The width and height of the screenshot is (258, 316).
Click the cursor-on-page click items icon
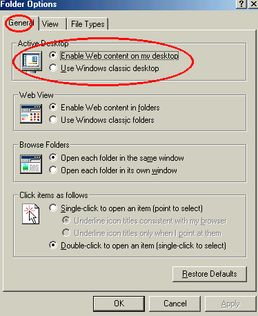click(x=31, y=214)
